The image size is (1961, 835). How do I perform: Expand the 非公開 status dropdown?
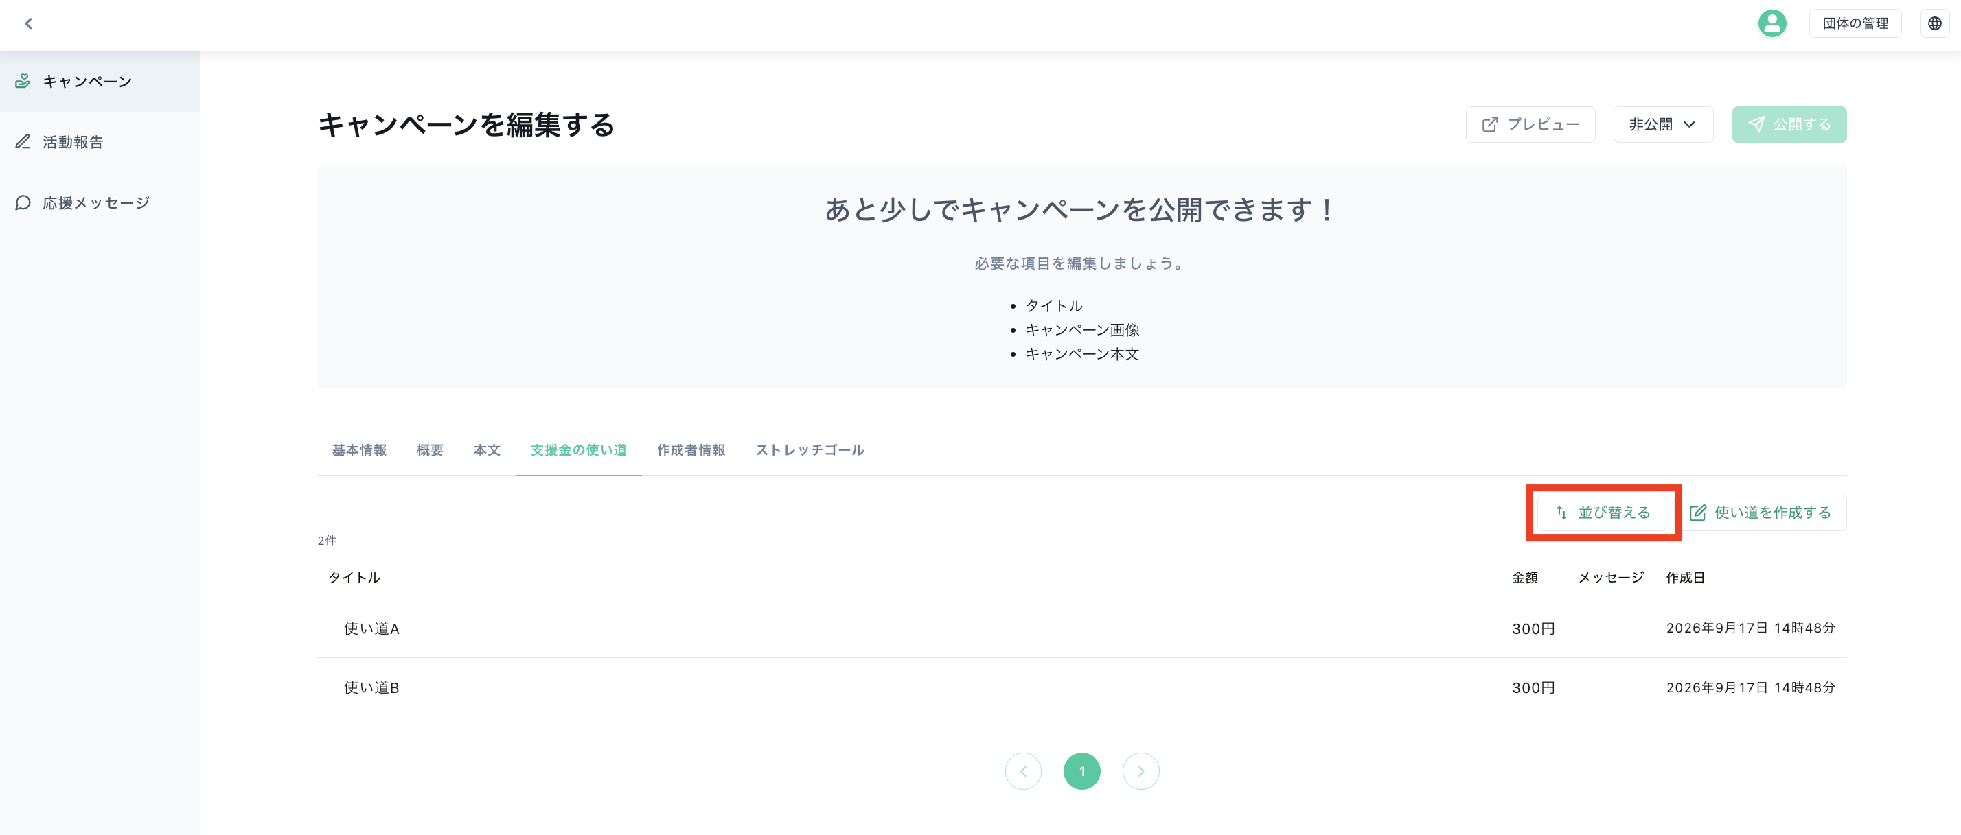click(x=1662, y=125)
